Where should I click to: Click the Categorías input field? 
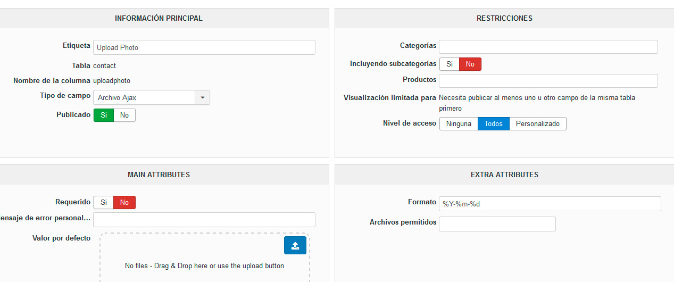pyautogui.click(x=548, y=47)
